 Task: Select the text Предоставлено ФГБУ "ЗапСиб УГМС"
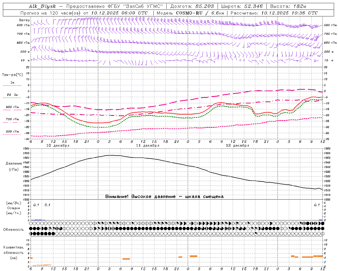tap(115, 6)
